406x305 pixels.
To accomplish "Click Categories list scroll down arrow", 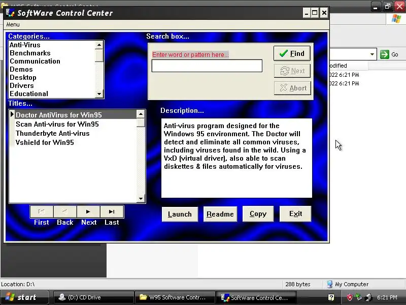I will point(99,94).
